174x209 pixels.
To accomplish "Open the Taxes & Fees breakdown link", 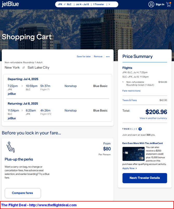I will point(130,100).
